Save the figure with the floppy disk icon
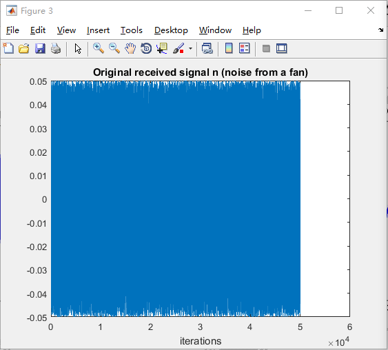388x350 pixels. coord(40,48)
